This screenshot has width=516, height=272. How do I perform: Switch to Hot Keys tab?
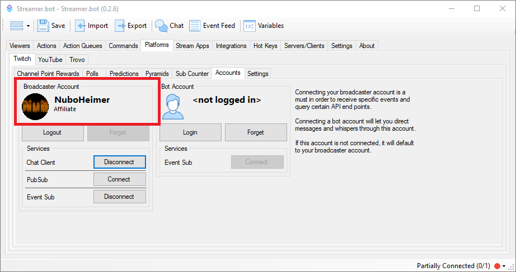click(266, 46)
